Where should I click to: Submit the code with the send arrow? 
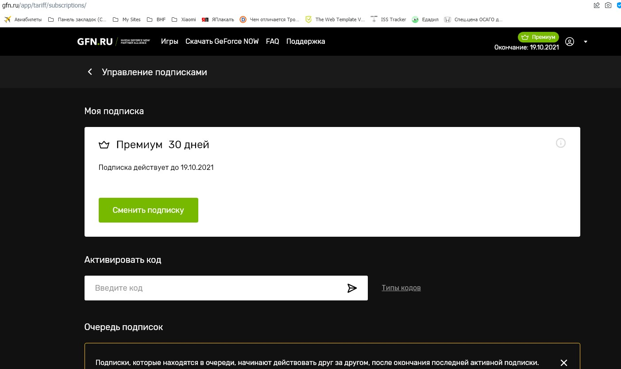pos(352,288)
